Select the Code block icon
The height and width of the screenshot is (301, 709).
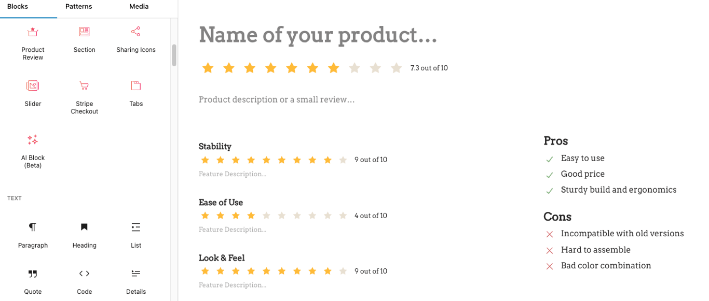[x=84, y=280]
